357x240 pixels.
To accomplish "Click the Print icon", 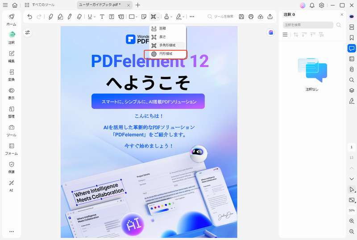I will [251, 16].
